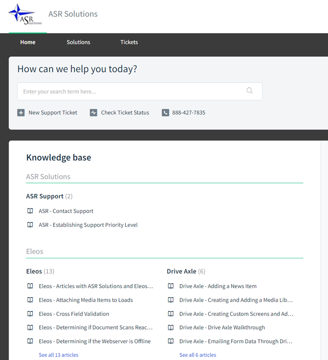Click the Eleos category heading
The height and width of the screenshot is (360, 328).
click(x=35, y=251)
